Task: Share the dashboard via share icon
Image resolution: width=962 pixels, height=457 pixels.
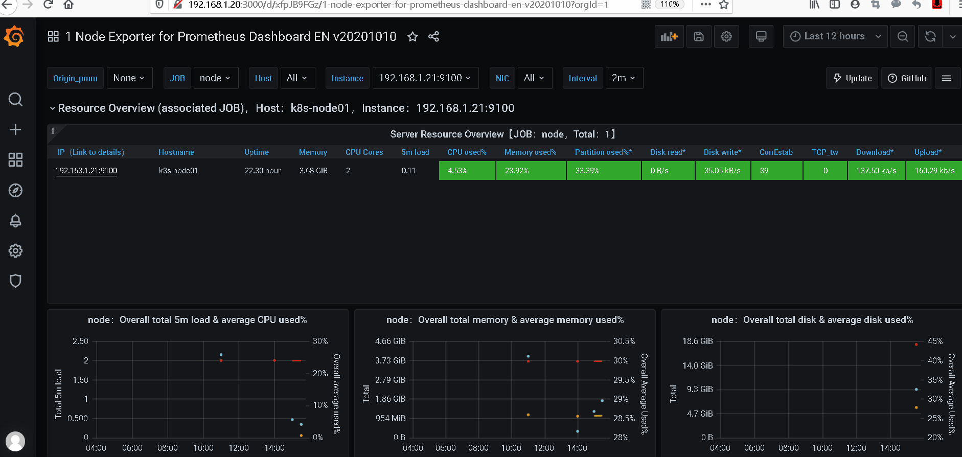Action: click(433, 36)
